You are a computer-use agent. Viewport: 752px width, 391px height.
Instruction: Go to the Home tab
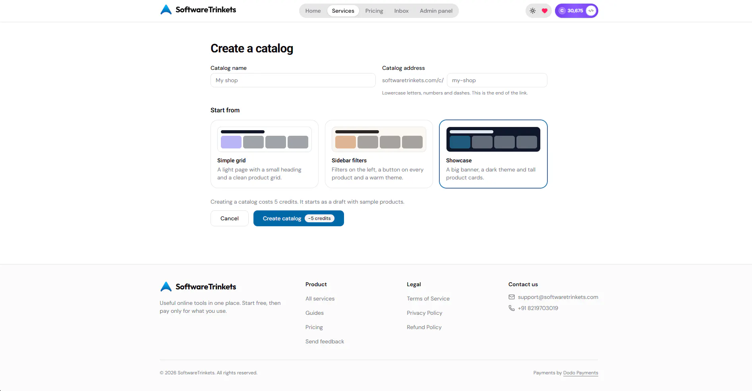(313, 11)
